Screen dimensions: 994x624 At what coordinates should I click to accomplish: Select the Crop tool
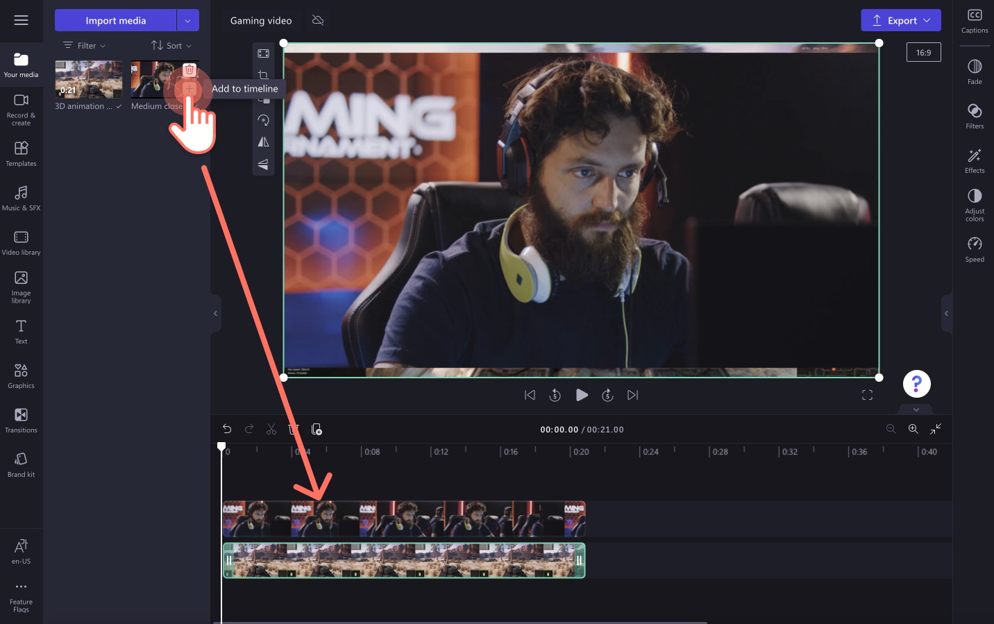point(263,75)
